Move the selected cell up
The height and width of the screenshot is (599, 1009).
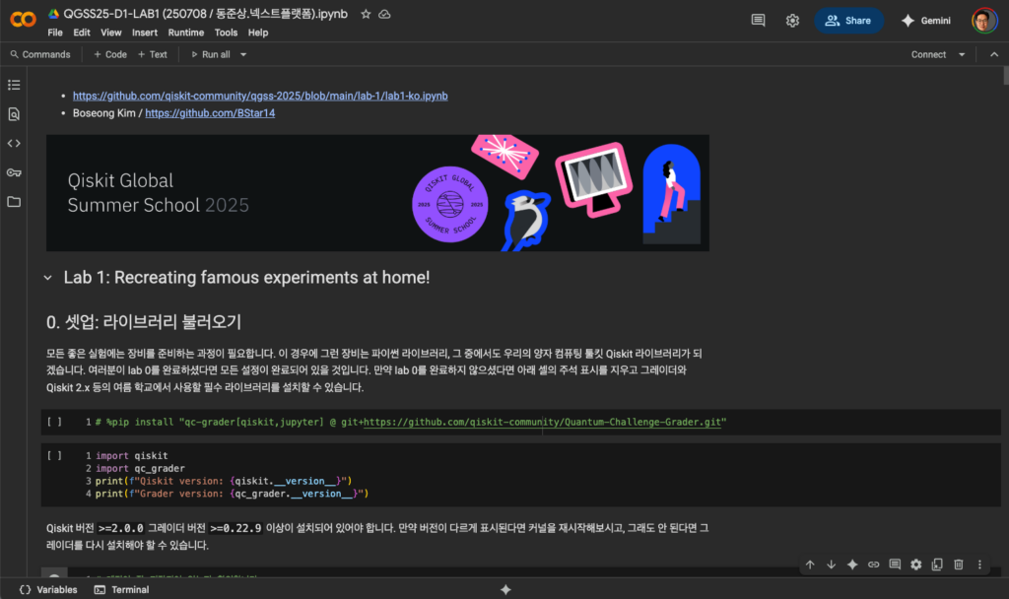pyautogui.click(x=810, y=565)
